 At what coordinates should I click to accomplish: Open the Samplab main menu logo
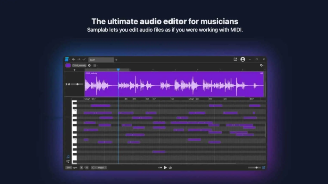[67, 59]
